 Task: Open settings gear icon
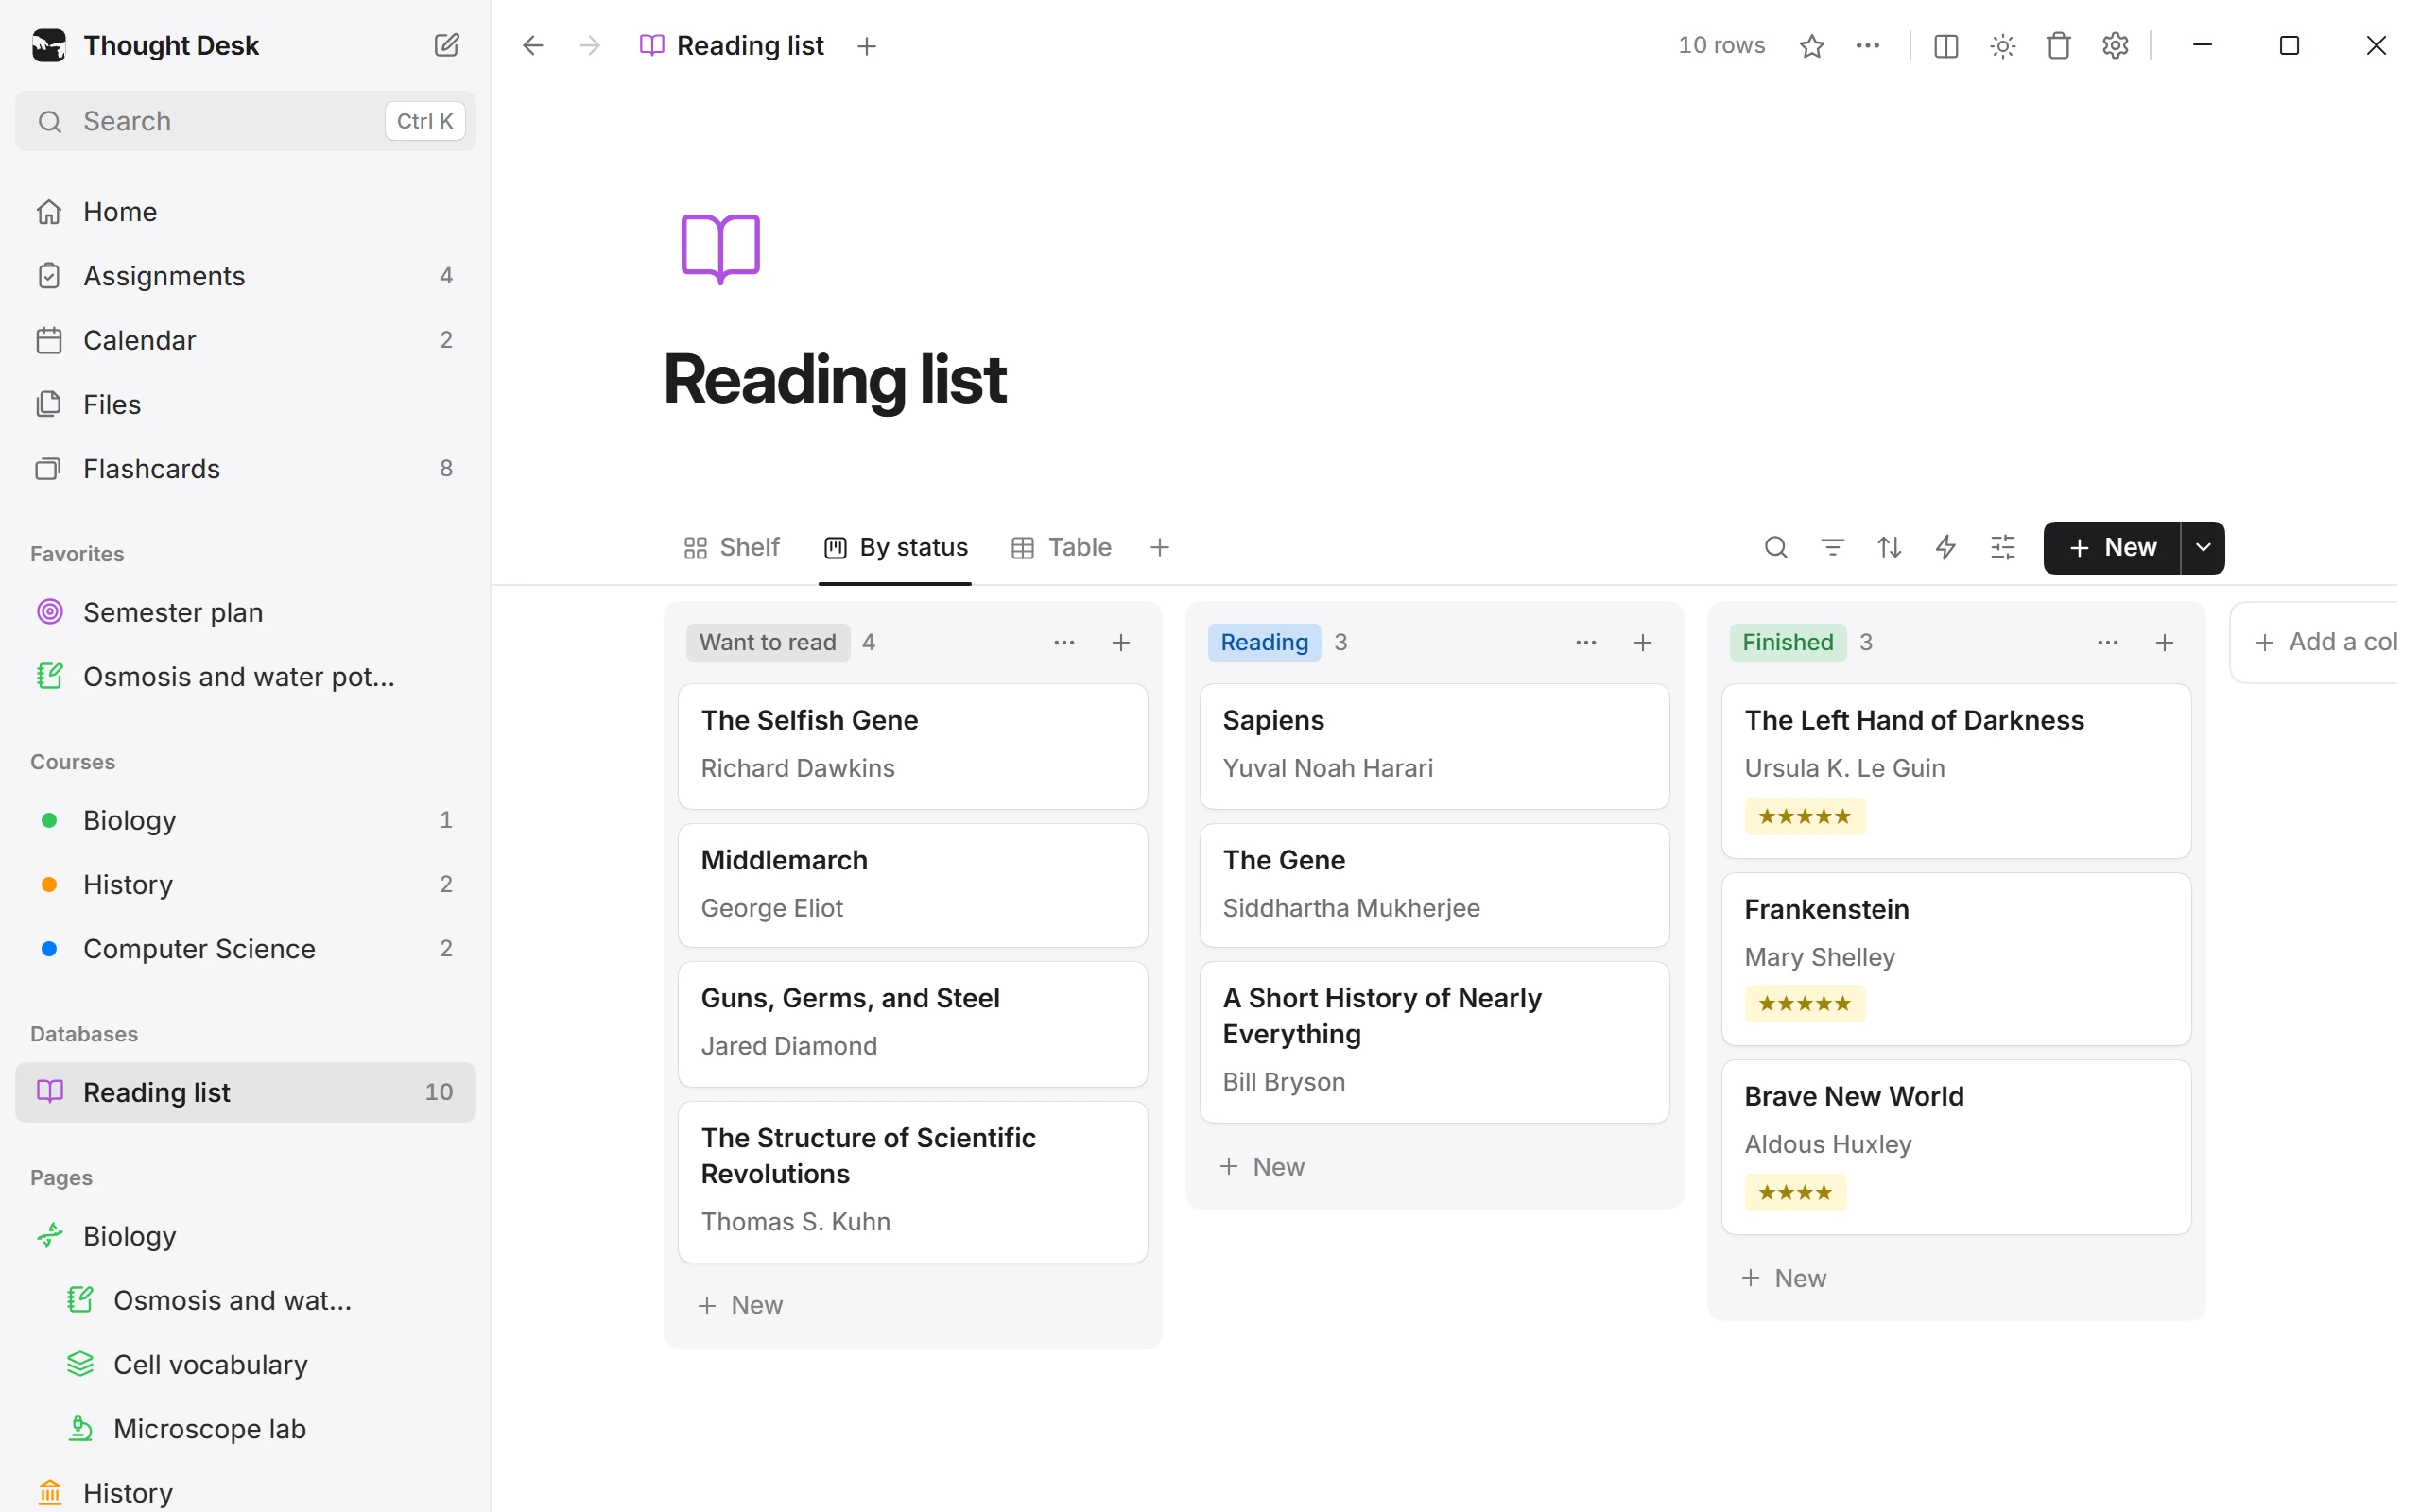[2115, 45]
